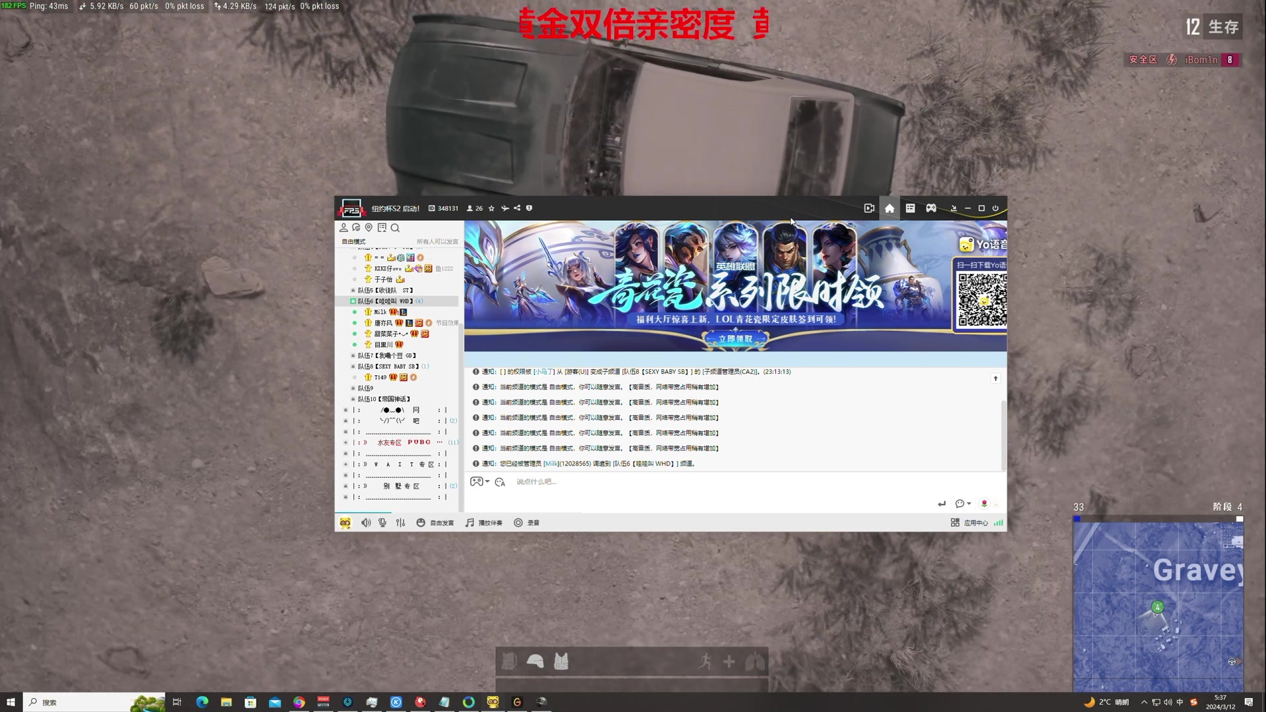Open the Milk user link in the notification

551,463
